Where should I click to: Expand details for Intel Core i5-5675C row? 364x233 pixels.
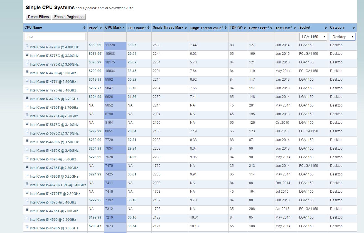27,132
